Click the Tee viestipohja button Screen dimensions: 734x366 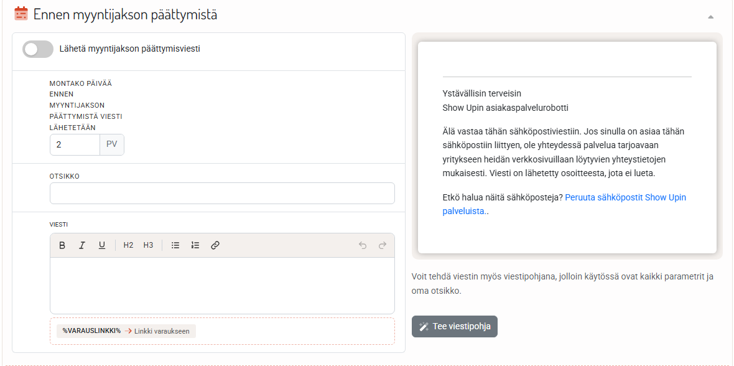tap(455, 327)
